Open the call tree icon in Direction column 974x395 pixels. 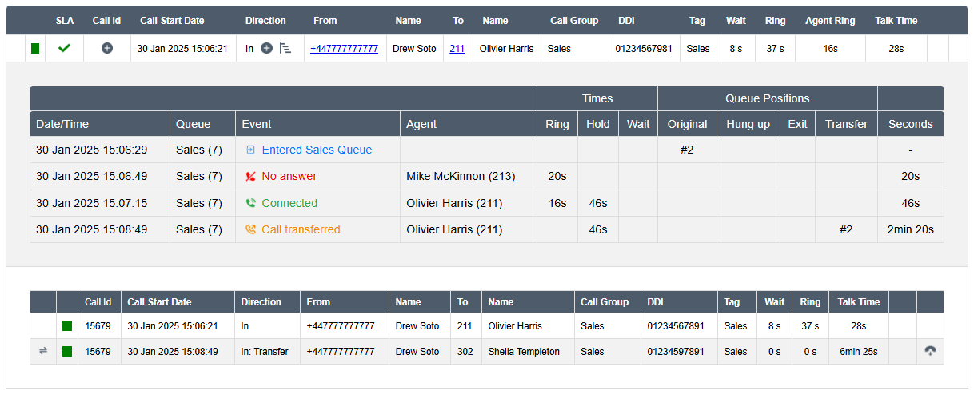click(x=285, y=49)
